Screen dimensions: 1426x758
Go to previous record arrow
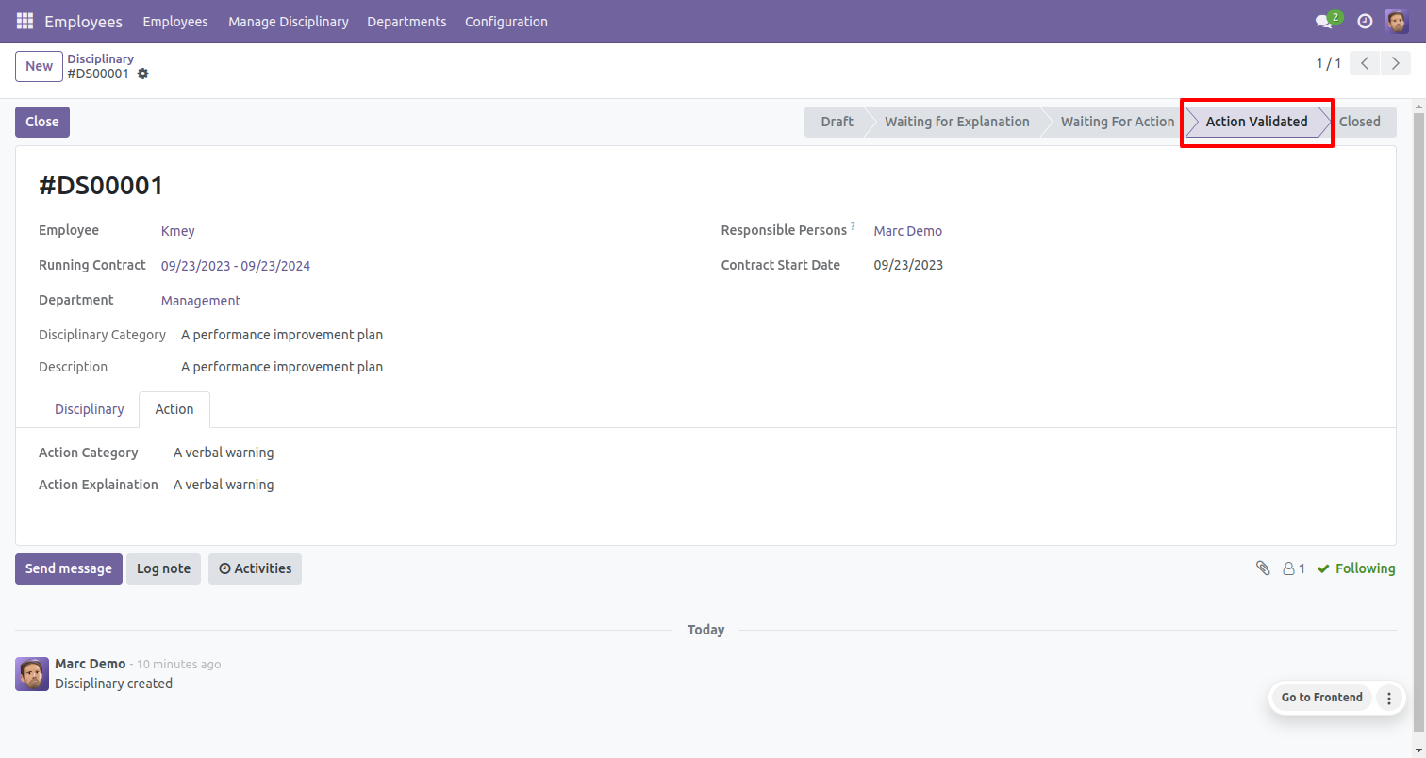click(x=1365, y=63)
